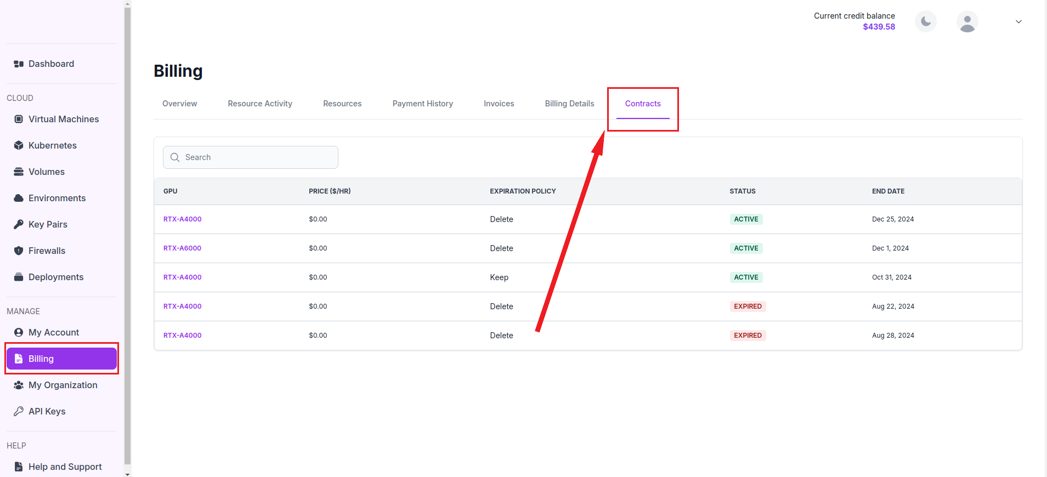Viewport: 1047px width, 477px height.
Task: Switch to the Invoices tab
Action: coord(499,104)
